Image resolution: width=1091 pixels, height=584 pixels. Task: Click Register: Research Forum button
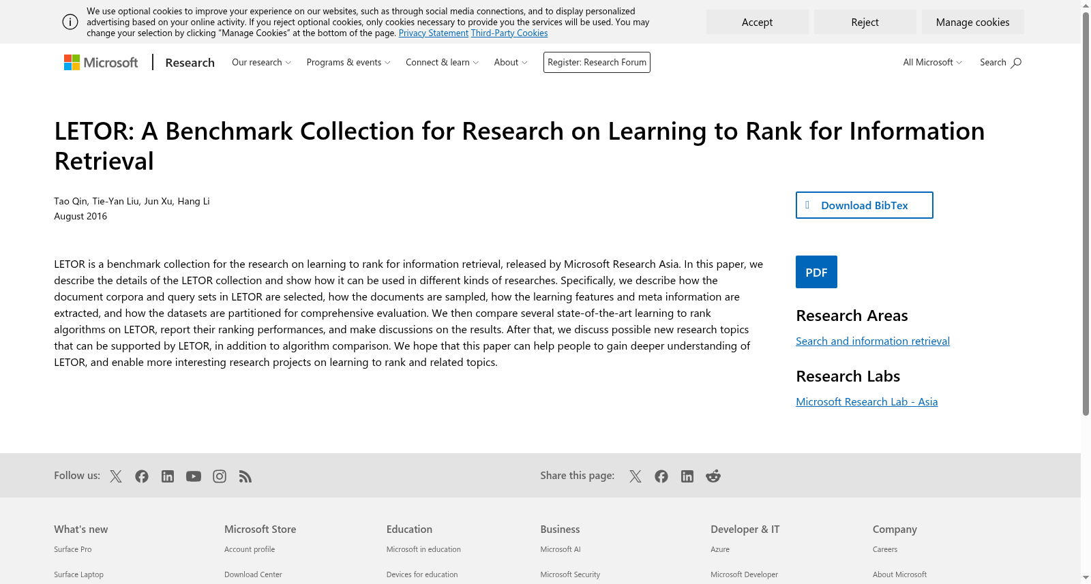click(597, 63)
